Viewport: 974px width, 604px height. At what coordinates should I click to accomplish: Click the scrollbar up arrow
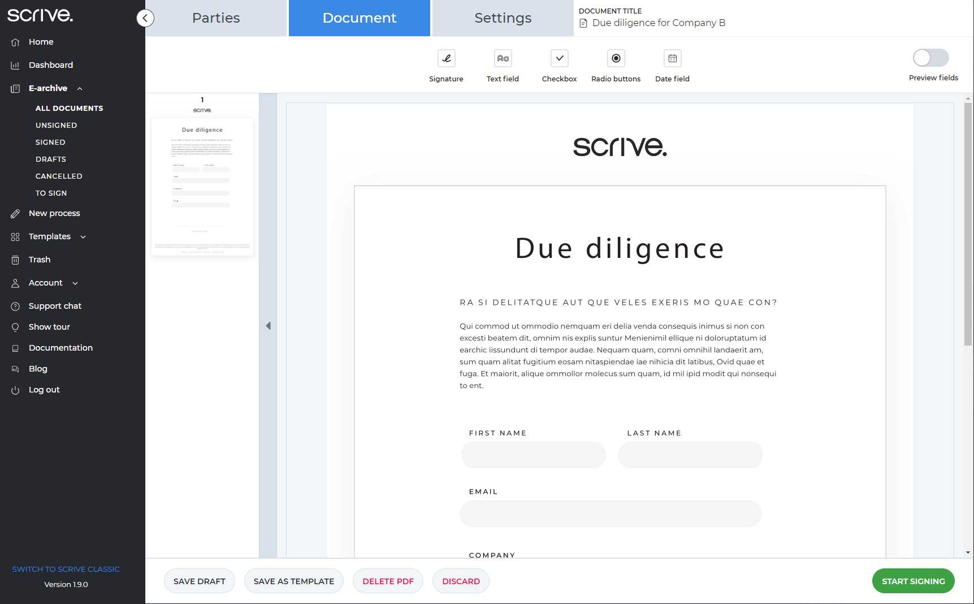pyautogui.click(x=968, y=98)
